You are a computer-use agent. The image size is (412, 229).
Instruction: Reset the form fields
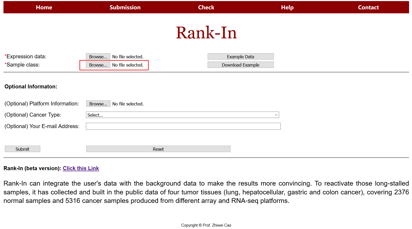click(x=158, y=149)
